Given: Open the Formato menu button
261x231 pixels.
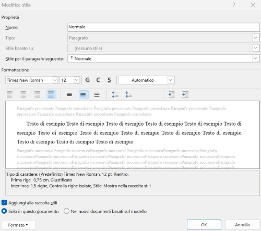Looking at the screenshot, I should click(x=18, y=225).
